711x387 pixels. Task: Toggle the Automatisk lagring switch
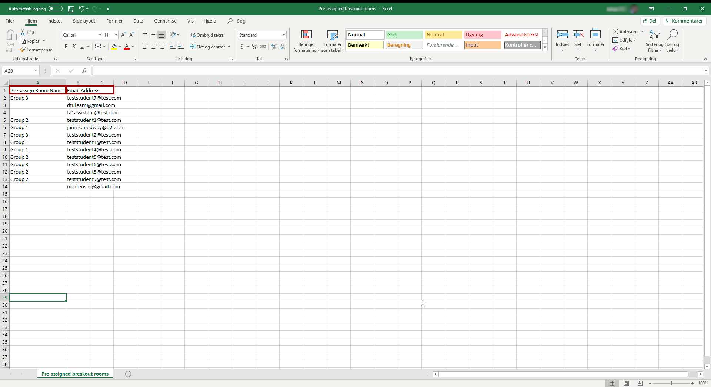(x=56, y=9)
